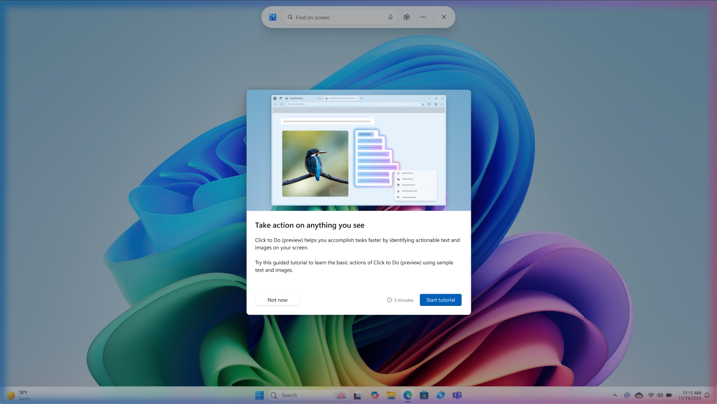
Task: Open OneDrive from the system tray
Action: coord(639,395)
